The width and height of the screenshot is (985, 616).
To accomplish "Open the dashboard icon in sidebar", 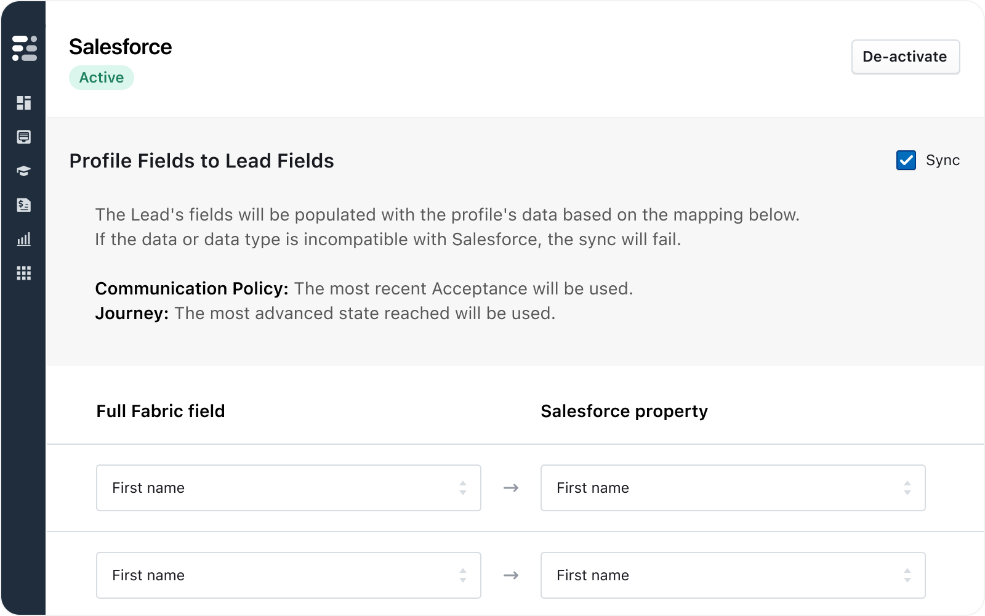I will [x=24, y=103].
